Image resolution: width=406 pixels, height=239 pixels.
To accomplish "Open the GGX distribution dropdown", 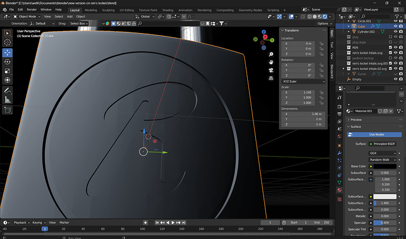I will click(382, 153).
